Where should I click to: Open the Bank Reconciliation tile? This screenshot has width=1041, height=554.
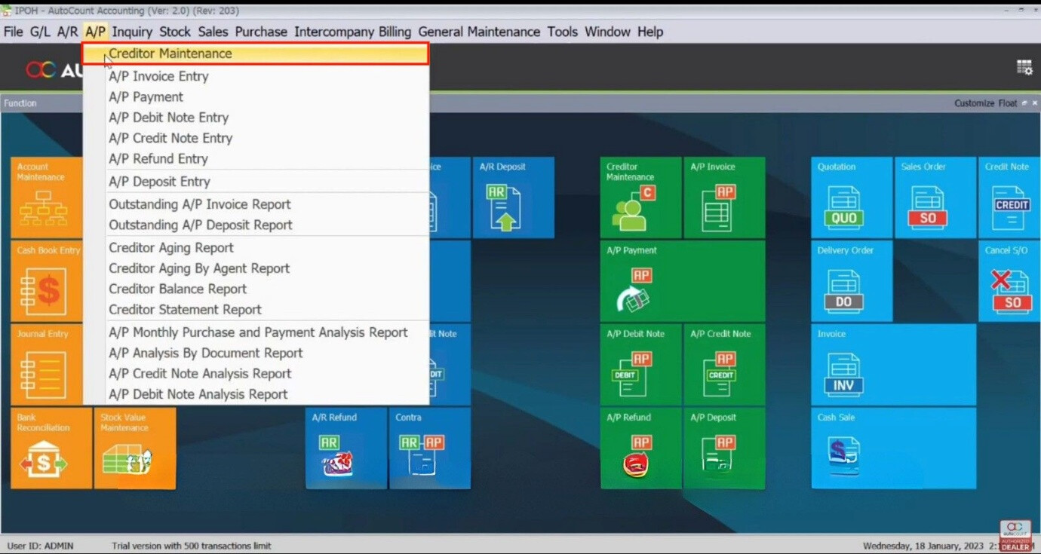coord(51,448)
